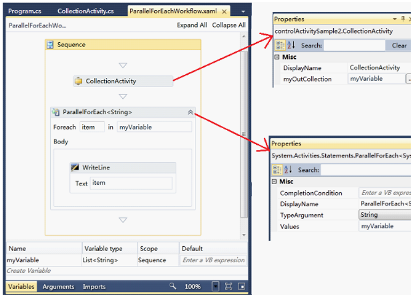415x299 pixels.
Task: Click the ellipsis button next to myOutCollection
Action: coord(409,79)
